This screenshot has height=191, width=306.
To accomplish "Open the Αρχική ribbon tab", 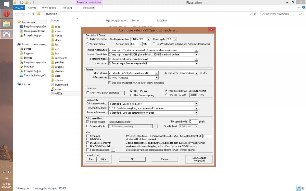I will pyautogui.click(x=32, y=8).
